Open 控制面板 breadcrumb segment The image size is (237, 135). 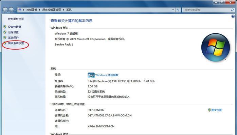point(32,10)
